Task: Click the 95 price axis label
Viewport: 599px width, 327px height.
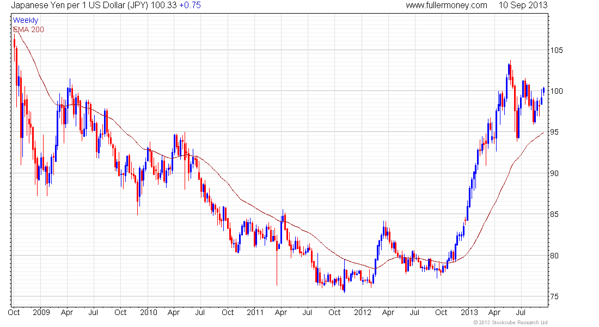Action: pos(554,132)
